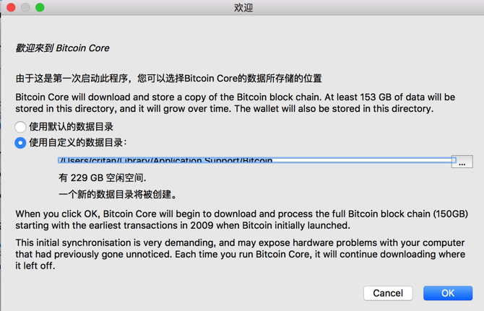
Task: Click the green zoom window button
Action: pos(40,7)
